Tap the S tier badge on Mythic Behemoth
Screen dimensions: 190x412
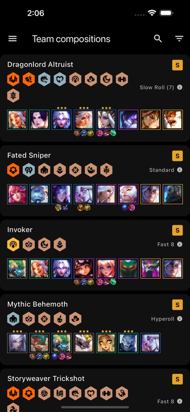point(177,305)
